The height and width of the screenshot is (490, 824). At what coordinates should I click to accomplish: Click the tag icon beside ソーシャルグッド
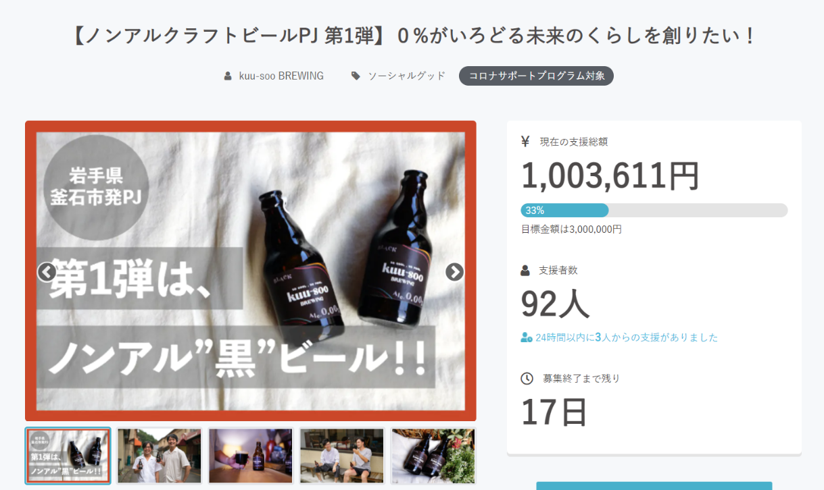(356, 76)
